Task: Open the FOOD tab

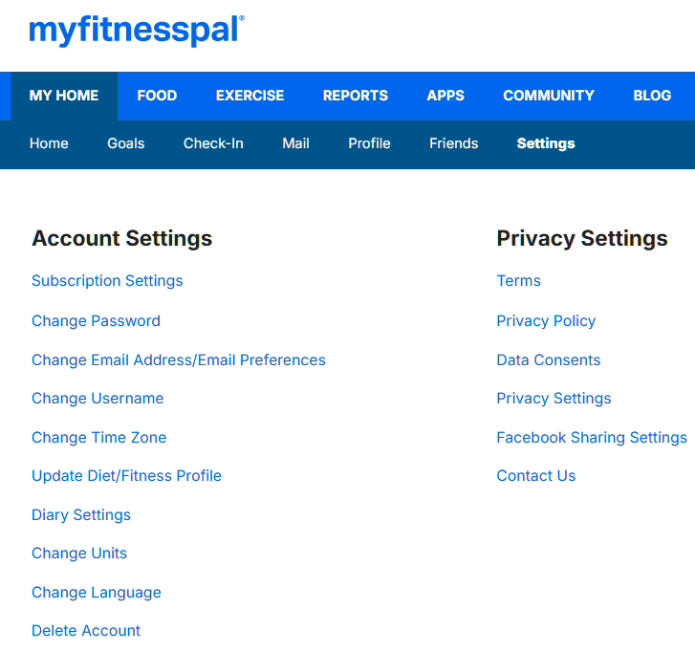Action: click(x=157, y=96)
